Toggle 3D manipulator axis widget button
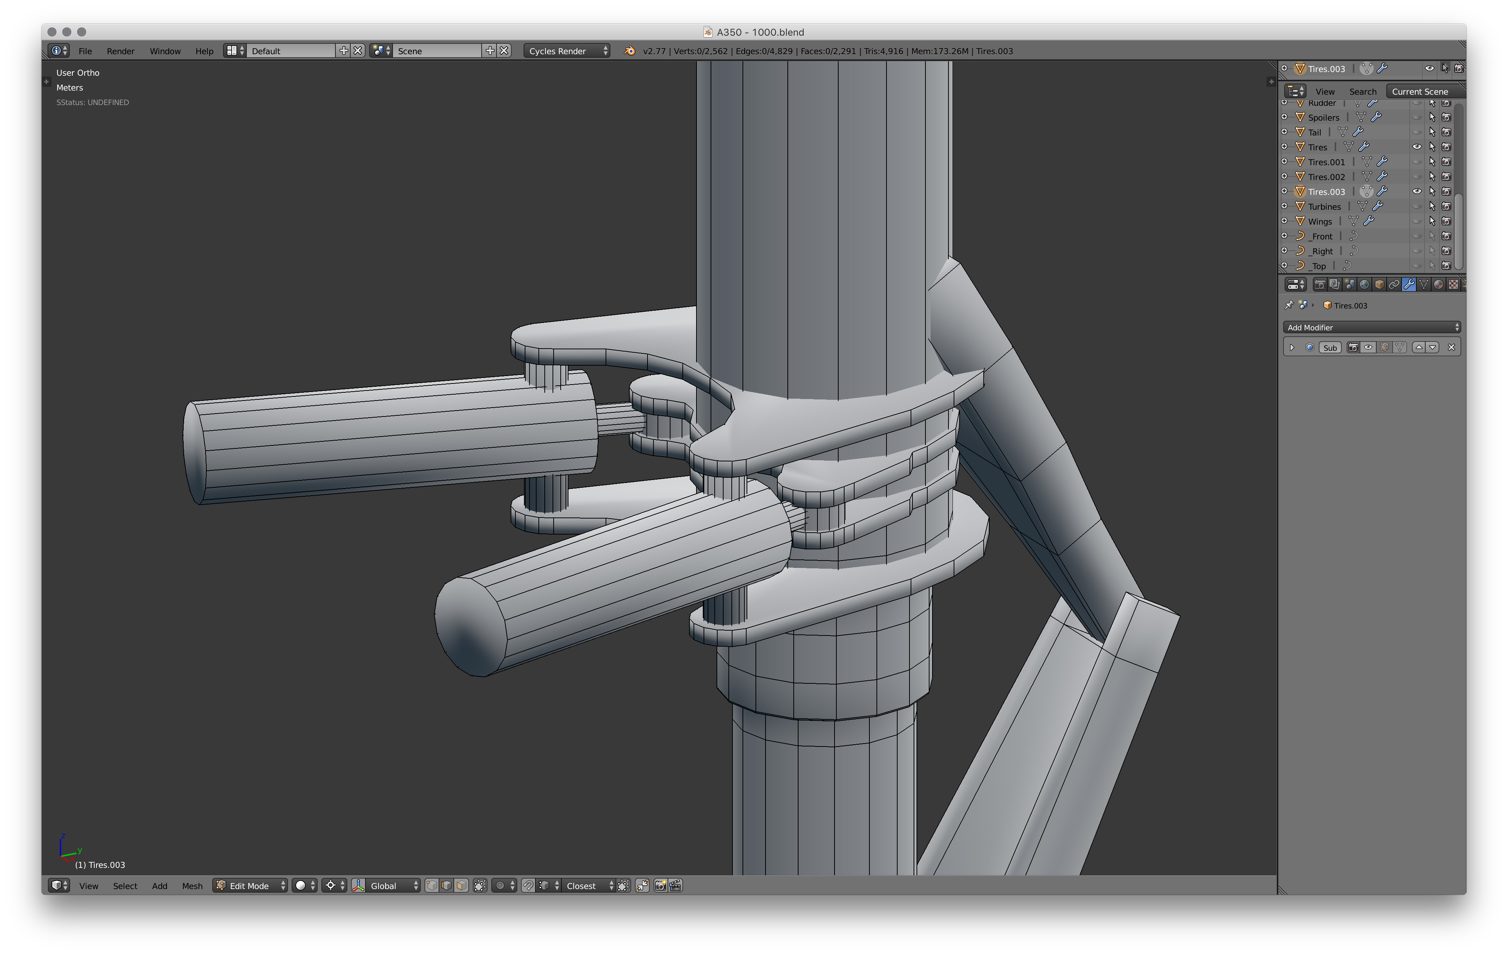Viewport: 1508px width, 954px height. pyautogui.click(x=358, y=885)
